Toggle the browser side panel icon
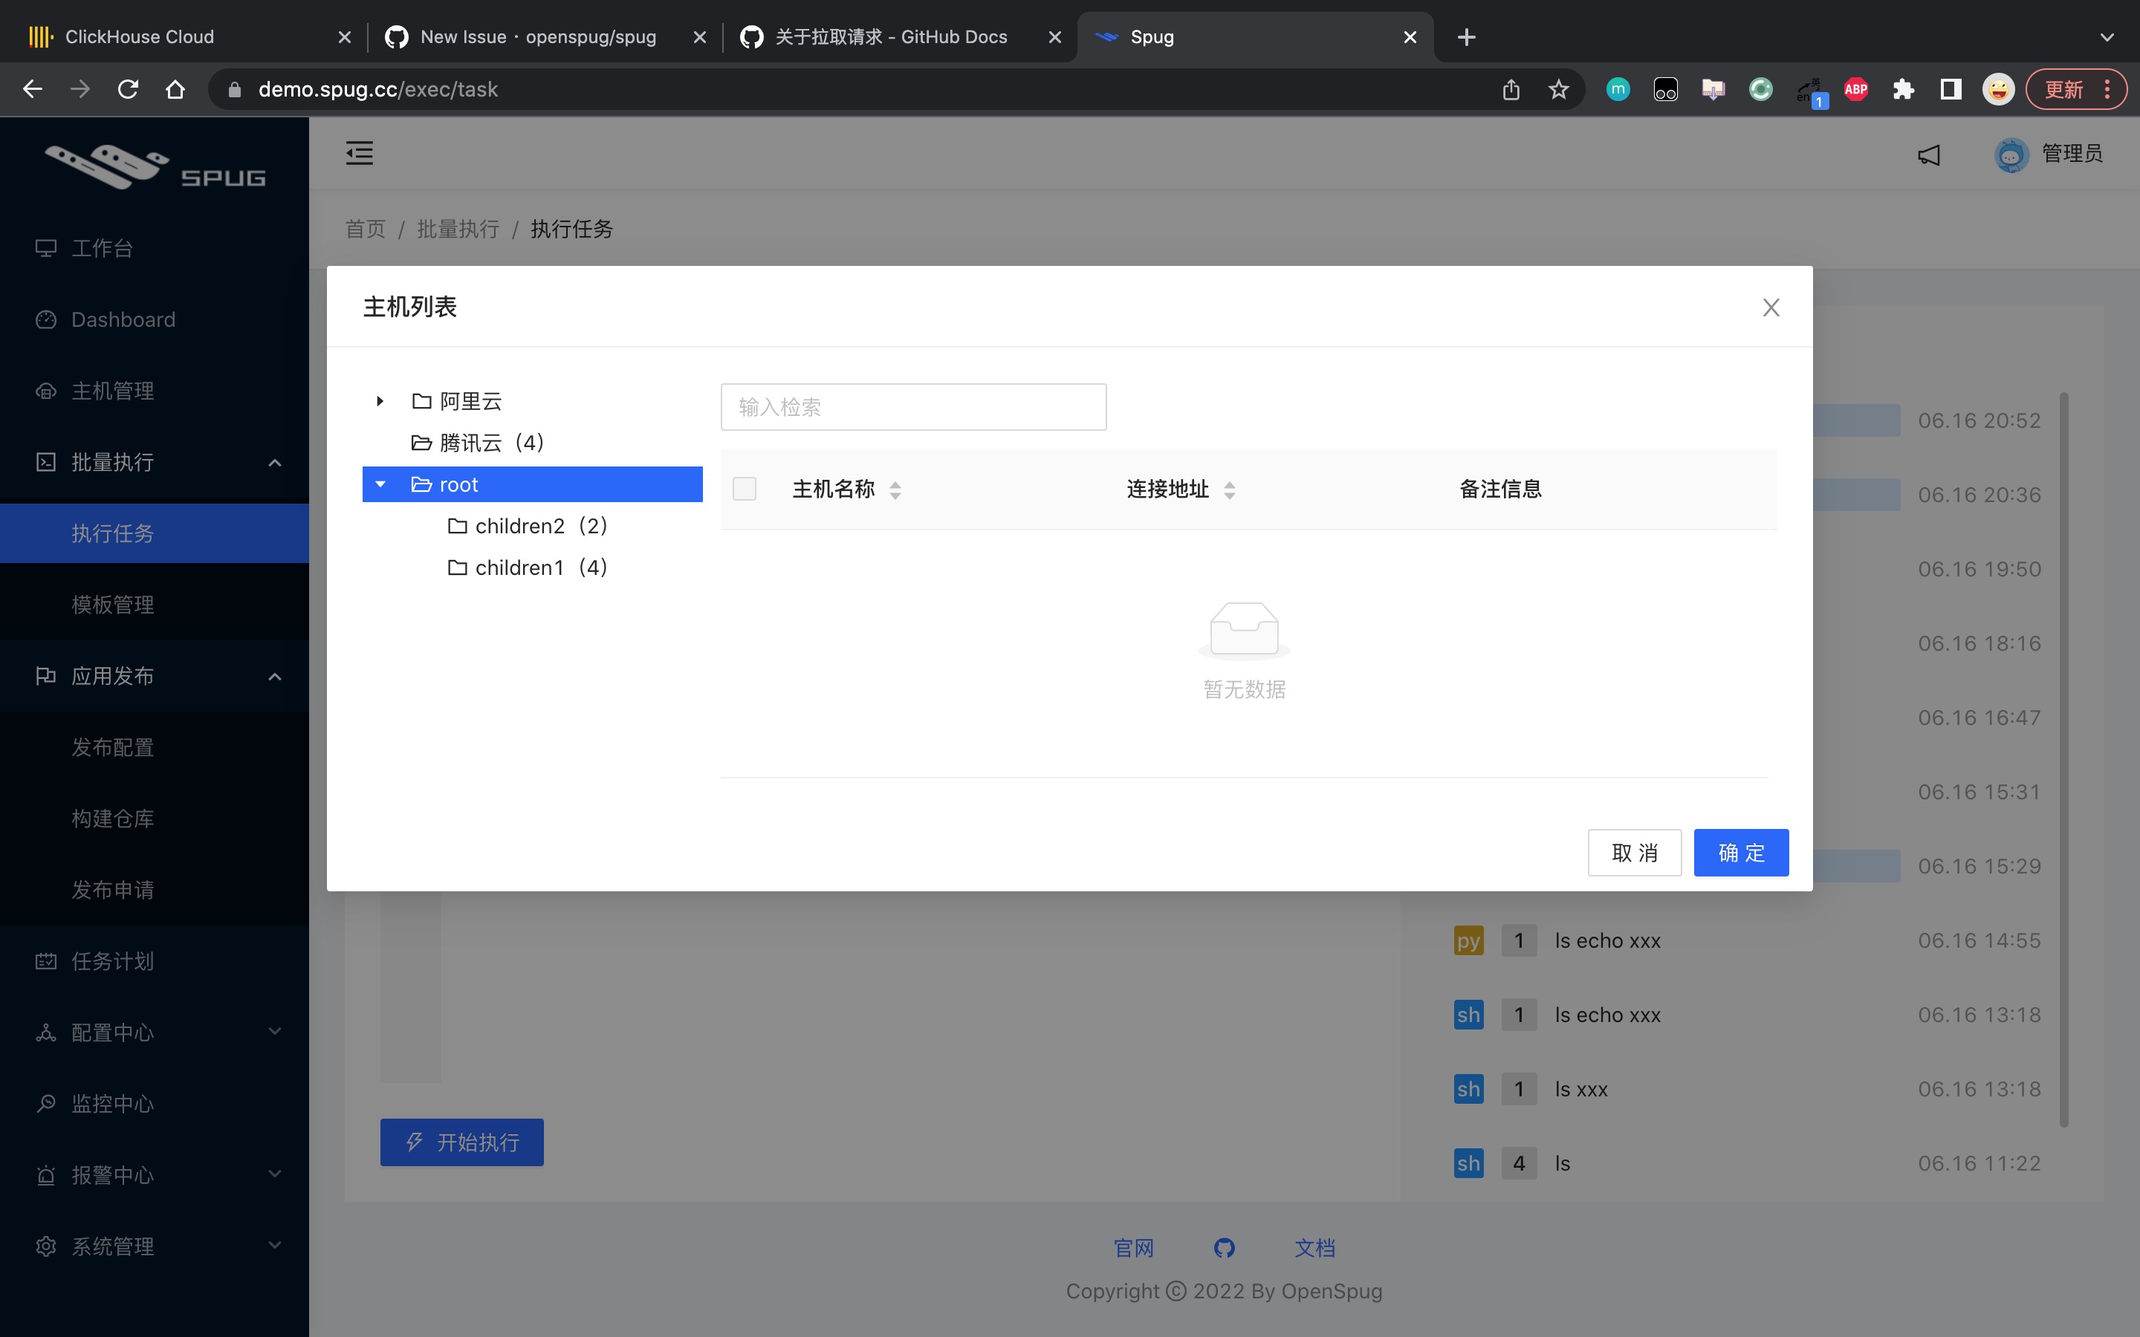Screen dimensions: 2140x1337 click(x=1951, y=89)
